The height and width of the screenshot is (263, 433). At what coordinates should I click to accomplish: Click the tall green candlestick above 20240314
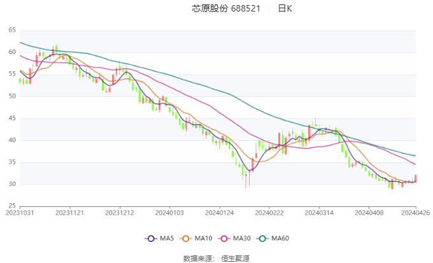pyautogui.click(x=316, y=123)
